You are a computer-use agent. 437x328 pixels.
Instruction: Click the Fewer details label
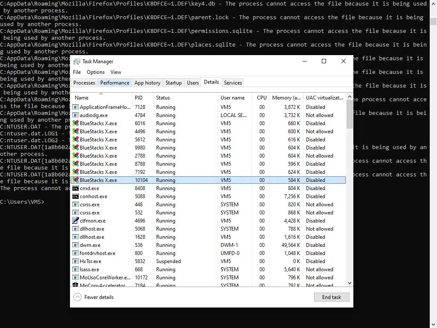pyautogui.click(x=99, y=297)
